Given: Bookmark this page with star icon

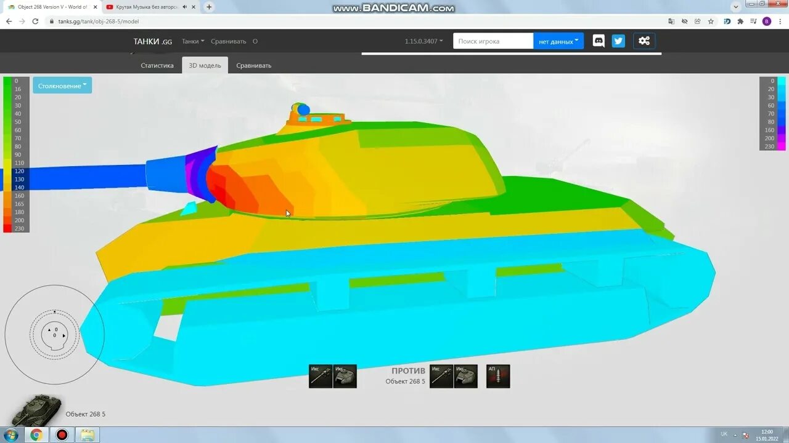Looking at the screenshot, I should click(711, 21).
